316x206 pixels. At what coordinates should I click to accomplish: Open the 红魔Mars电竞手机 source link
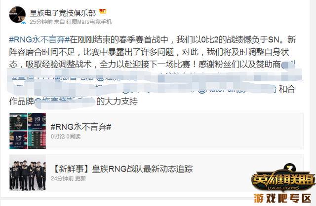[x=89, y=22]
